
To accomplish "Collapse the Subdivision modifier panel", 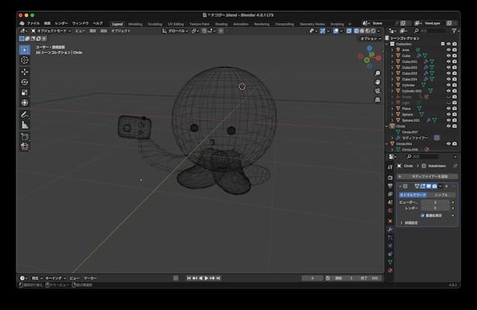I will (x=400, y=186).
